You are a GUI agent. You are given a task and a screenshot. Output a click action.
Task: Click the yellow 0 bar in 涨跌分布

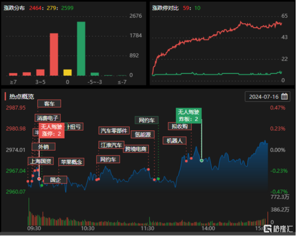[x=67, y=73]
